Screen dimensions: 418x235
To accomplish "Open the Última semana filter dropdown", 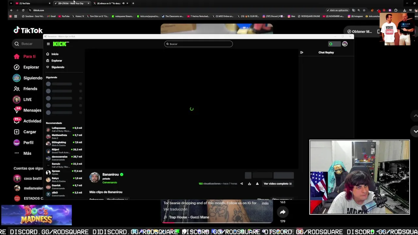I will (282, 199).
